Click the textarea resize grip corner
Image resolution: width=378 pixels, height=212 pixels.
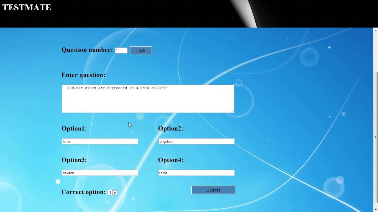coord(233,111)
